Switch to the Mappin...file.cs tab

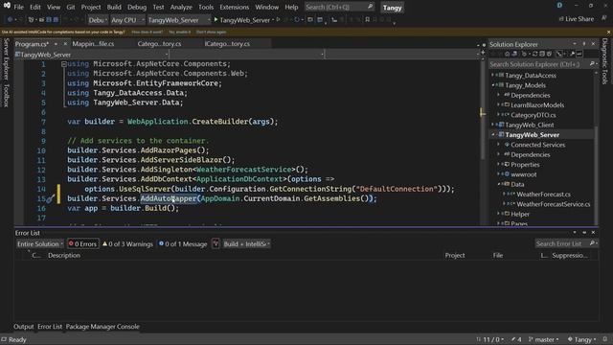click(x=93, y=44)
